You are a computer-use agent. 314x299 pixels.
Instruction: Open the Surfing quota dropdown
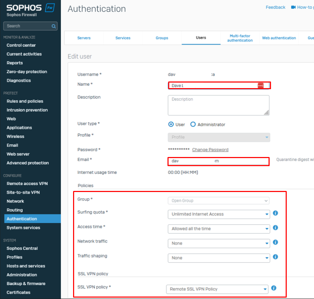[x=219, y=214]
